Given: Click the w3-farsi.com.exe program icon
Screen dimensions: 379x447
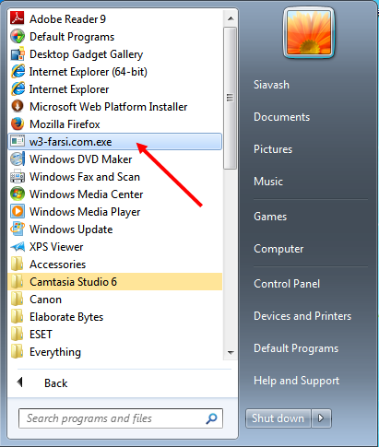Looking at the screenshot, I should 18,141.
